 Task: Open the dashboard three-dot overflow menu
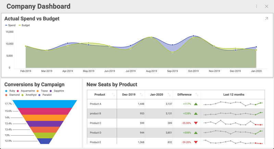point(257,6)
